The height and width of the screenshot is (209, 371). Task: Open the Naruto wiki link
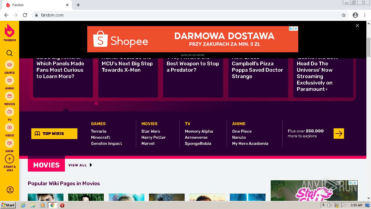(x=239, y=137)
